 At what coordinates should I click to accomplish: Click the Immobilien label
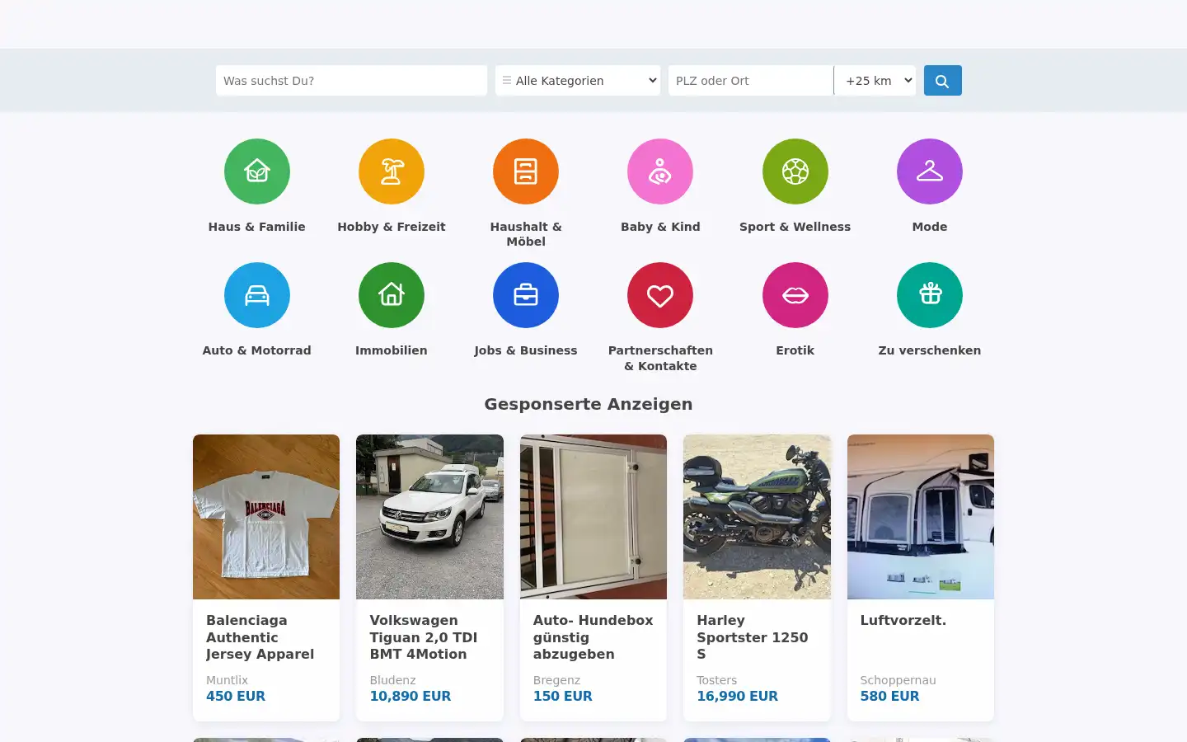click(x=392, y=350)
